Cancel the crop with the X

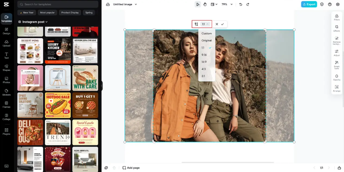(x=217, y=24)
